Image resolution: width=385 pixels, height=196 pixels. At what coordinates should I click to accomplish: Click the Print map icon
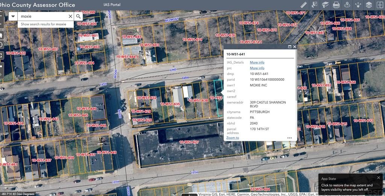tap(336, 5)
